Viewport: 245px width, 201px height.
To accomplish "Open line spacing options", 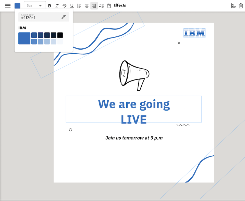I will [101, 6].
